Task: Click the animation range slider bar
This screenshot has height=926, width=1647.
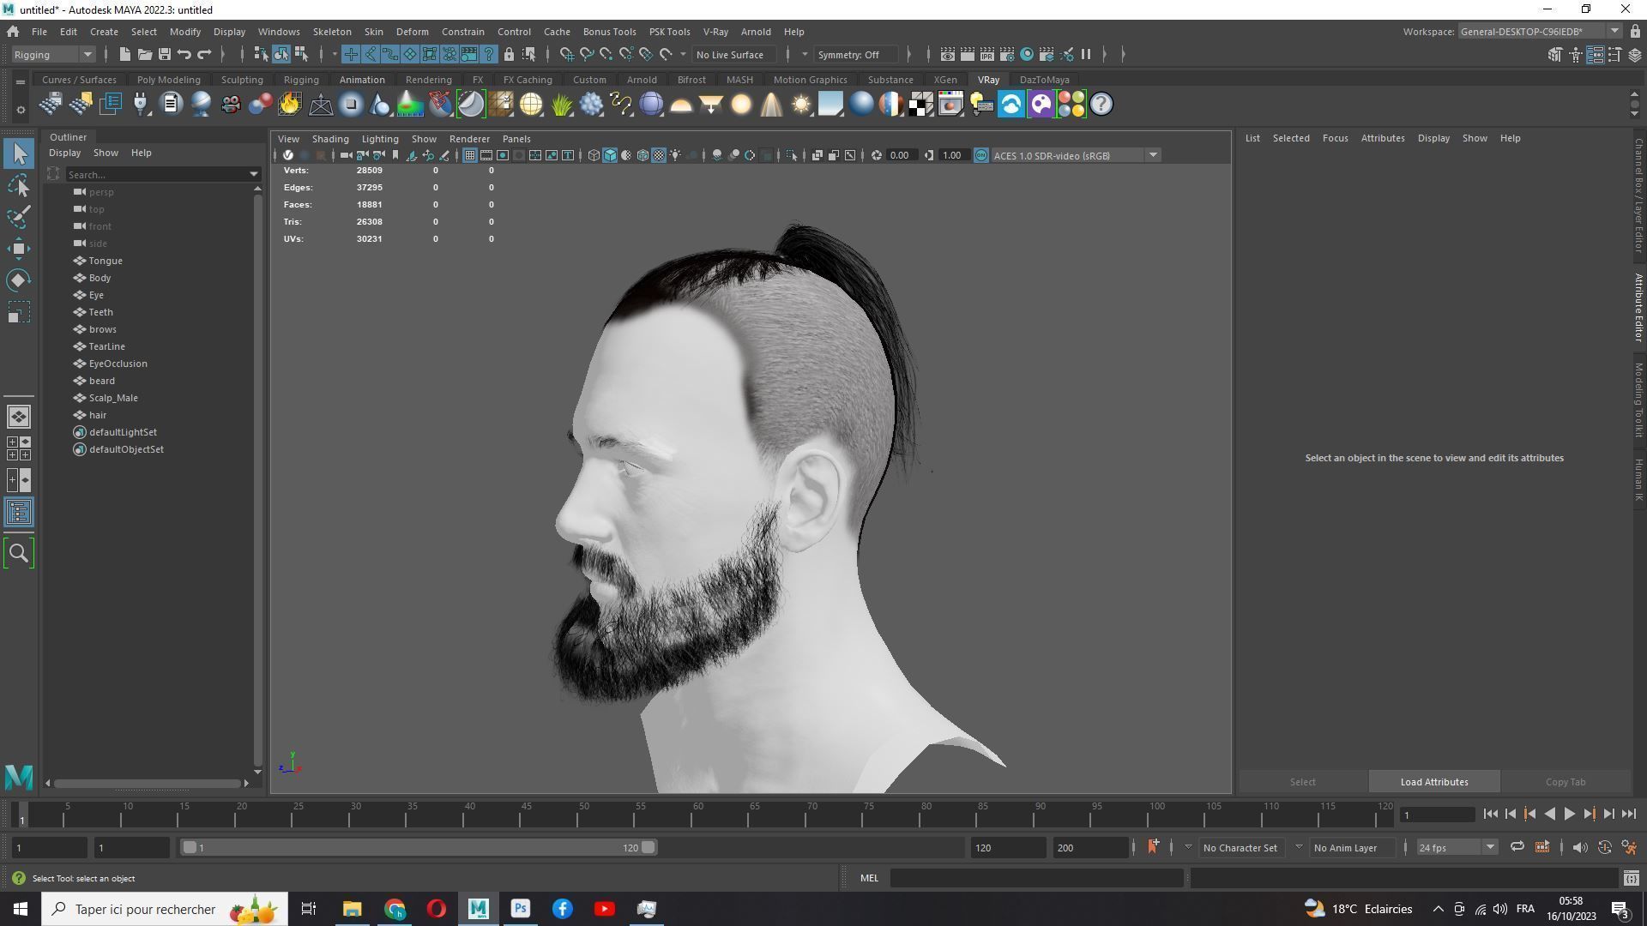Action: point(419,847)
